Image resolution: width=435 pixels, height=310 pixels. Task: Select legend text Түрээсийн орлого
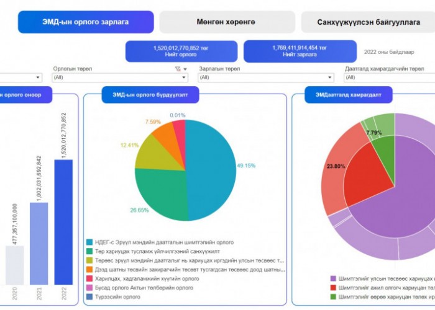117,297
